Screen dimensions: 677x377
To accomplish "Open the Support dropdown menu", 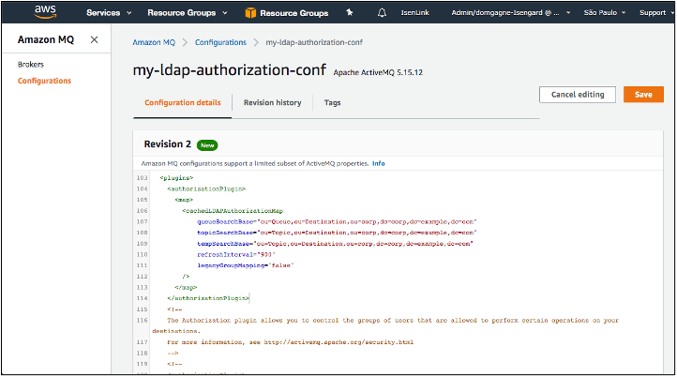I will tap(656, 13).
